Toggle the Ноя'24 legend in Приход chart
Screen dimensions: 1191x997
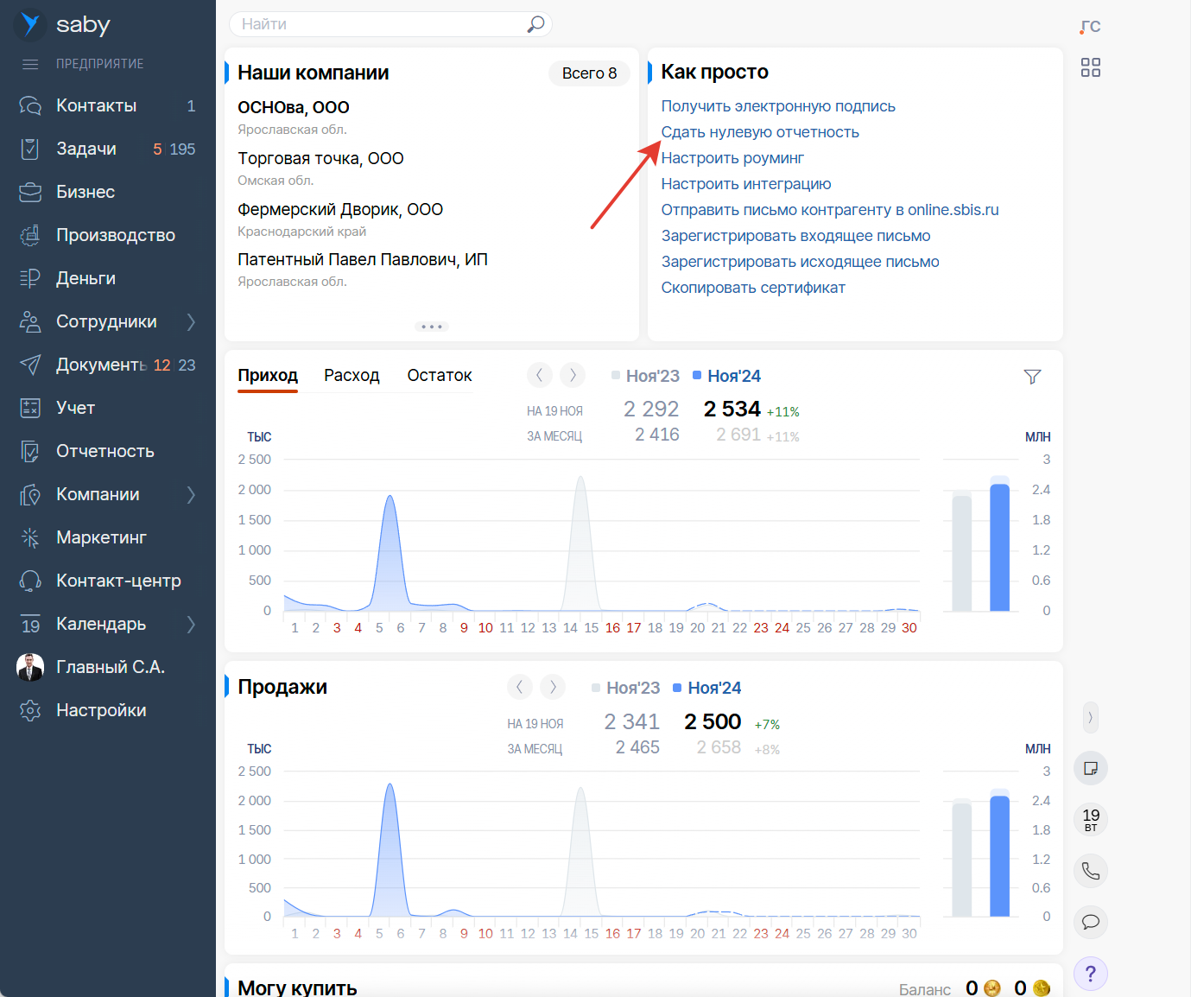[x=727, y=376]
